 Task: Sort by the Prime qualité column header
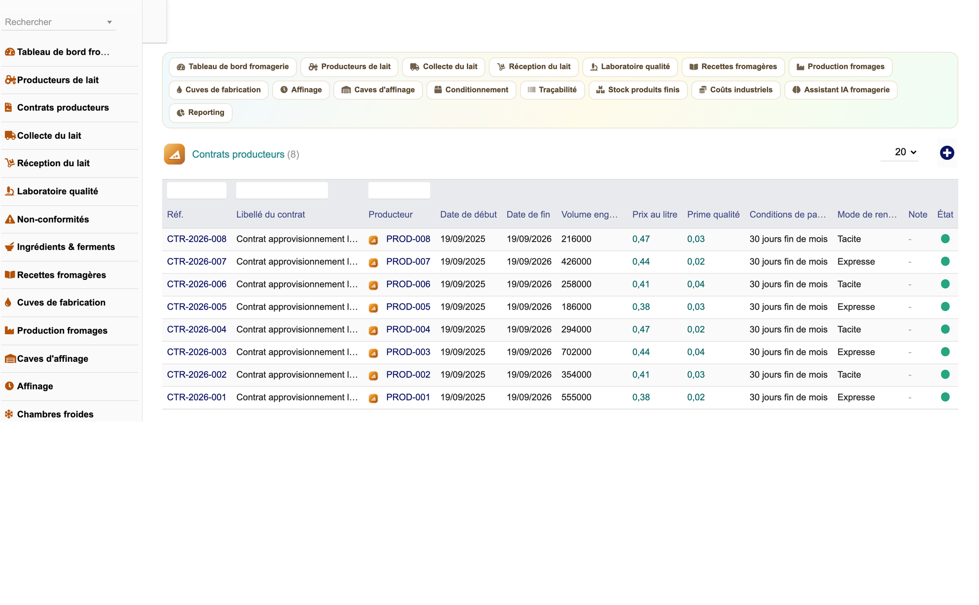(713, 215)
